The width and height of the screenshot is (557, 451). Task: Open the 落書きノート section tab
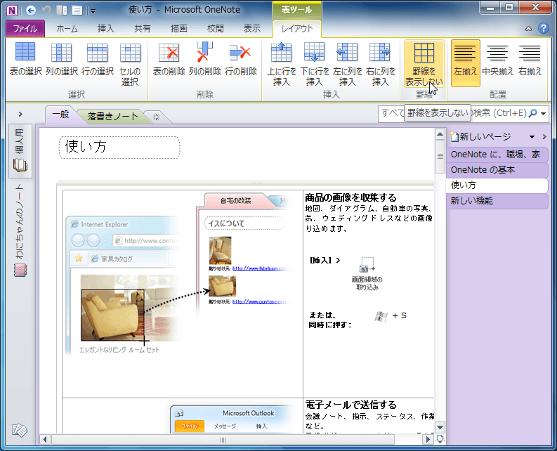click(113, 116)
